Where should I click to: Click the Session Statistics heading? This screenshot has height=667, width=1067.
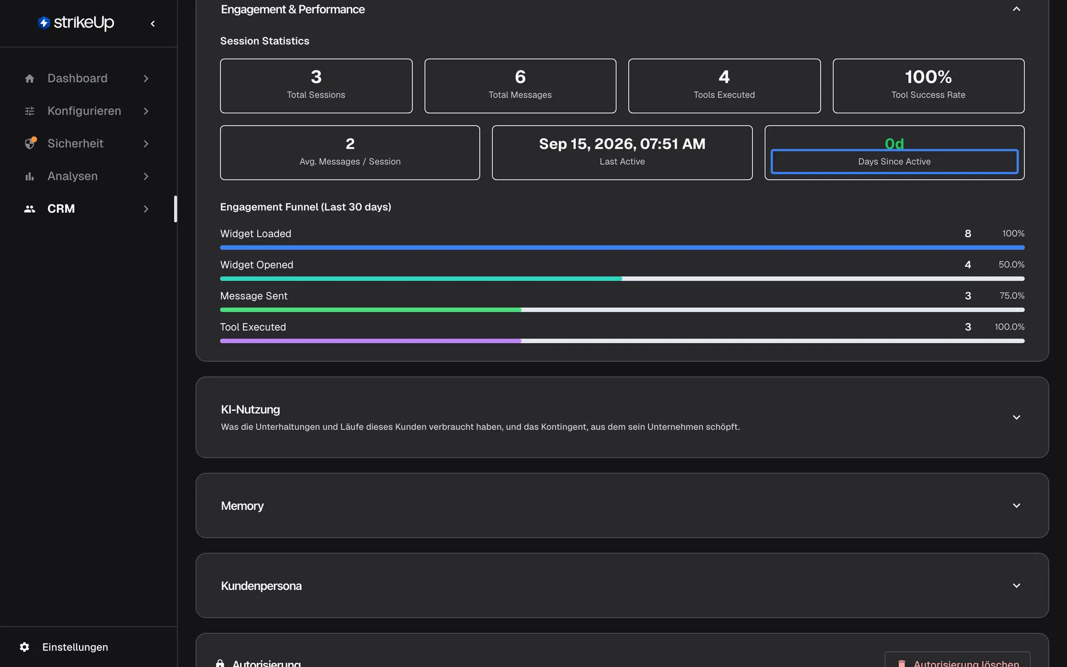(x=264, y=41)
